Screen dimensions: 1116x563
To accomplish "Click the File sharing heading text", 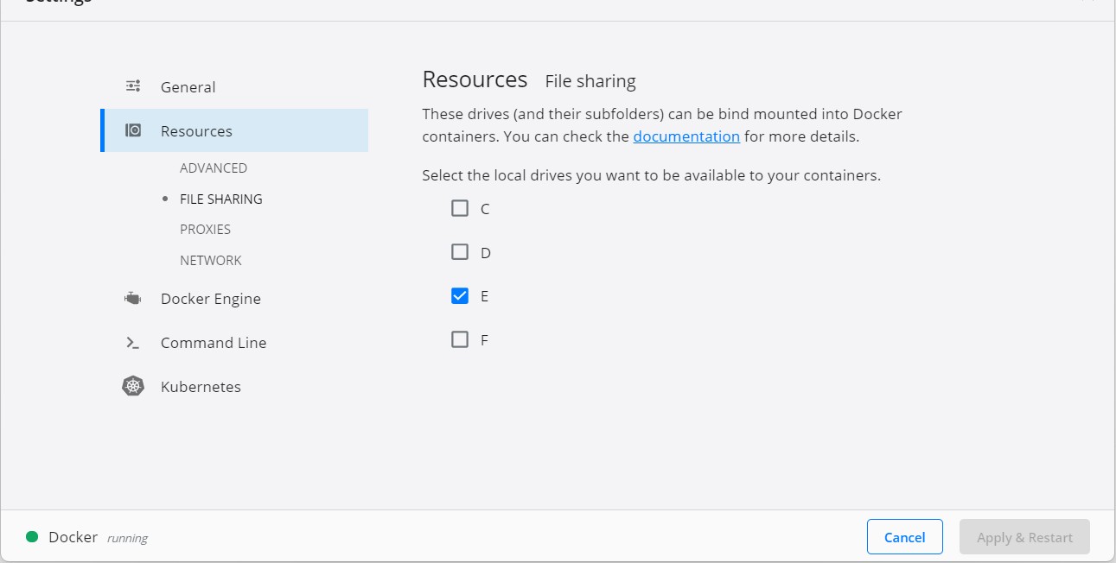I will pos(590,82).
